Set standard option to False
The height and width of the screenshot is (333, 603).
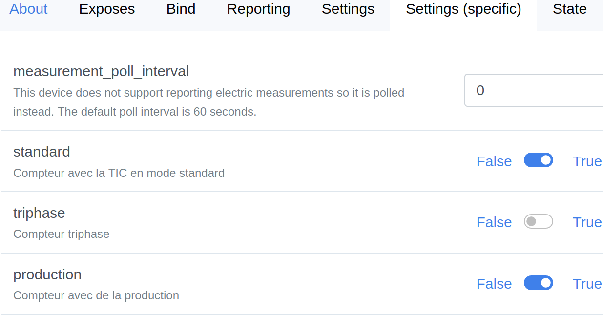(x=494, y=161)
